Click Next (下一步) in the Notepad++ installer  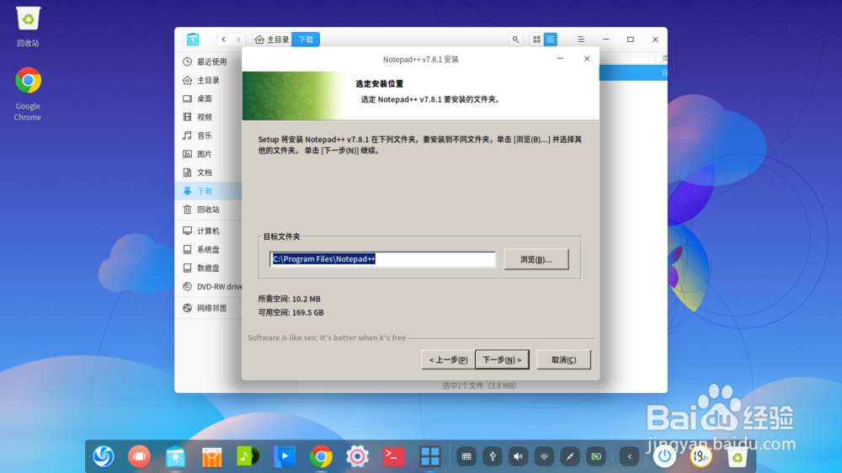coord(502,359)
